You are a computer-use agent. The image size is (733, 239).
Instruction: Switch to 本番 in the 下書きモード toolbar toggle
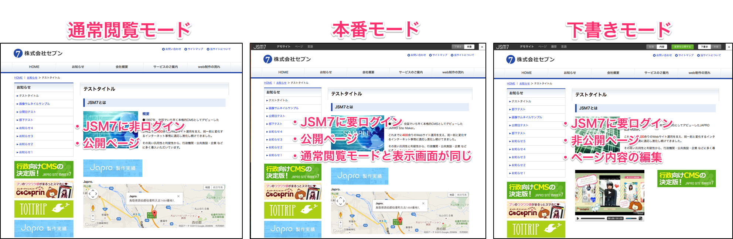coord(716,47)
